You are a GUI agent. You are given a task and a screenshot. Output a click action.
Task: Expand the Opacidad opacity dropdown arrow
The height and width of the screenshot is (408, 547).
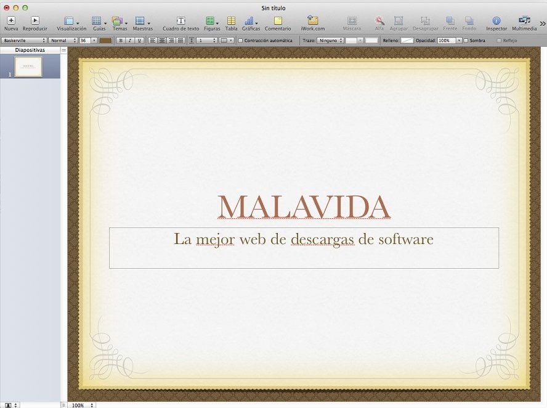click(x=459, y=41)
